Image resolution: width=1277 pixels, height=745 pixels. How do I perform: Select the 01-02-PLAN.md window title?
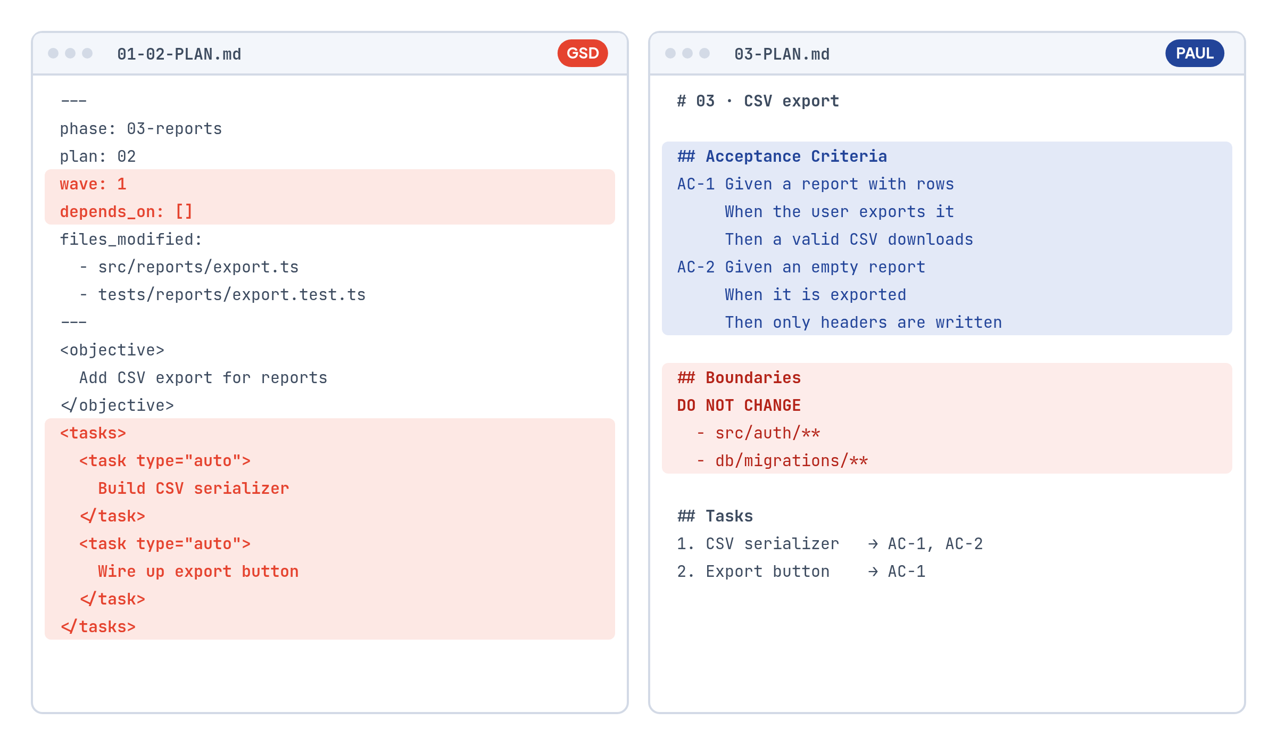179,54
